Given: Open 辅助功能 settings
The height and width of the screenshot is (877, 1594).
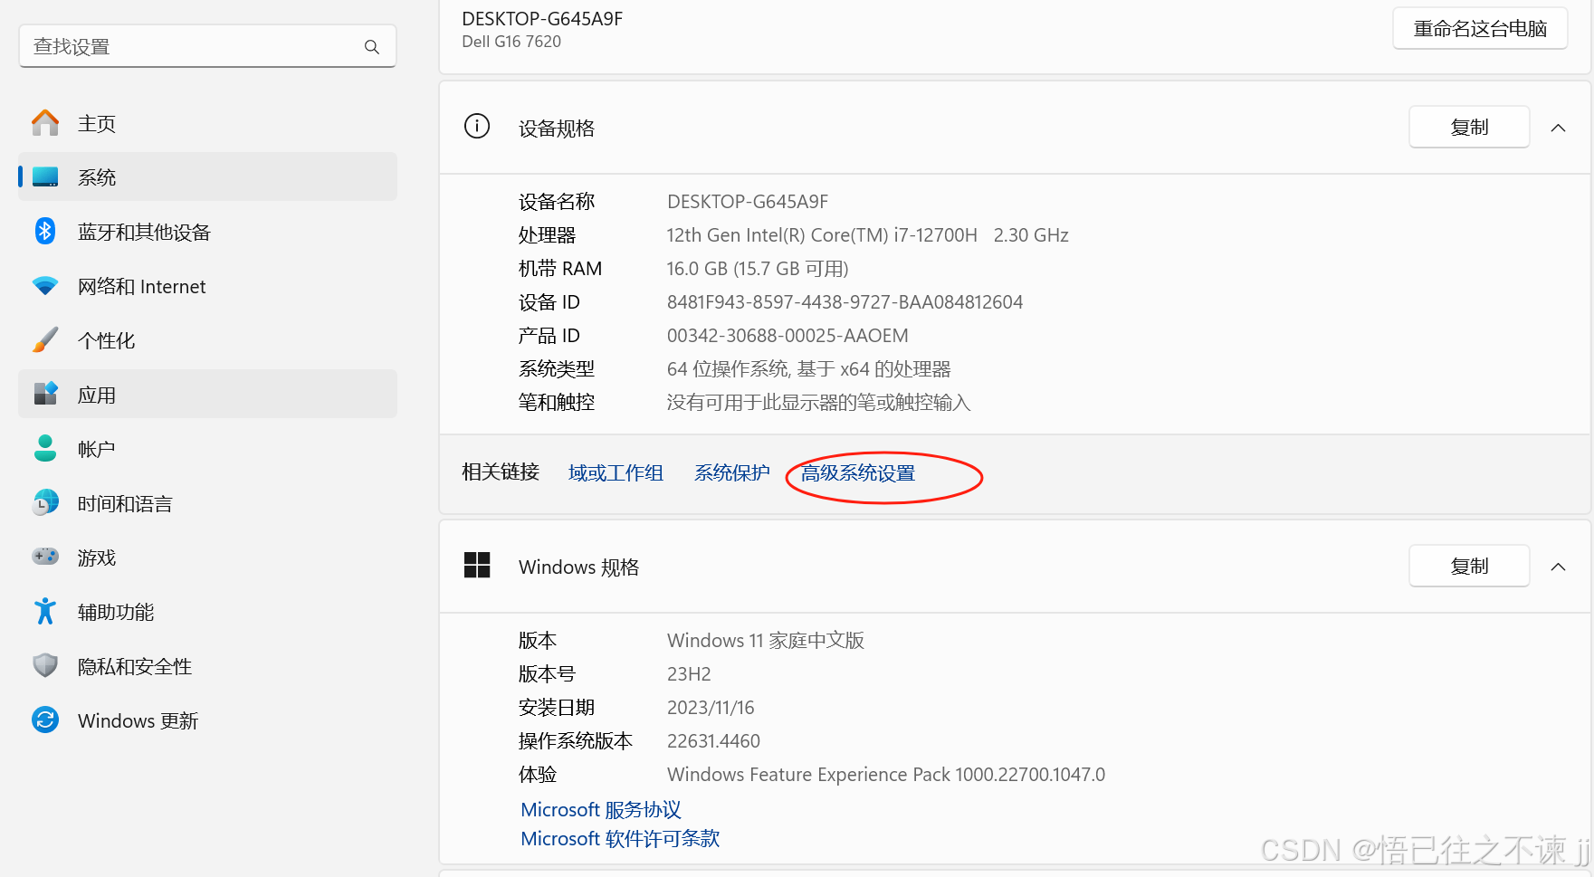Looking at the screenshot, I should point(207,612).
